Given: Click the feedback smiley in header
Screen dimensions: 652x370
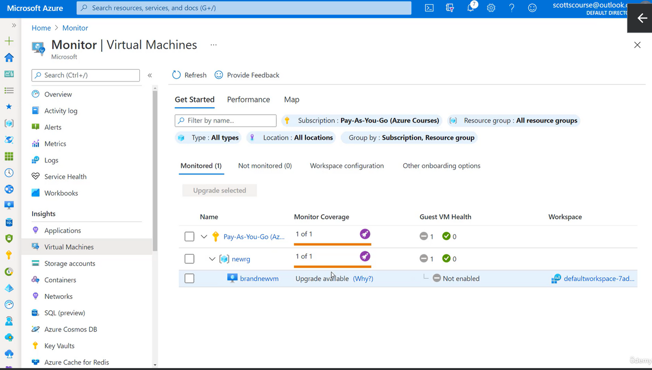Looking at the screenshot, I should 532,8.
